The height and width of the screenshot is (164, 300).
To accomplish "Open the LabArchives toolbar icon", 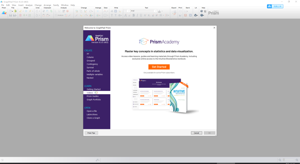I will (x=196, y=15).
